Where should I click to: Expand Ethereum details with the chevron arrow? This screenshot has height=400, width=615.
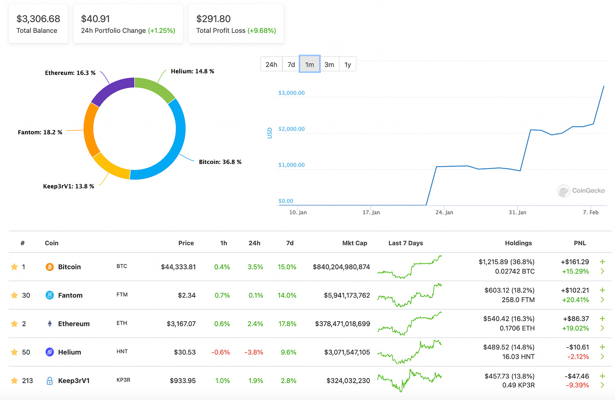(x=602, y=328)
